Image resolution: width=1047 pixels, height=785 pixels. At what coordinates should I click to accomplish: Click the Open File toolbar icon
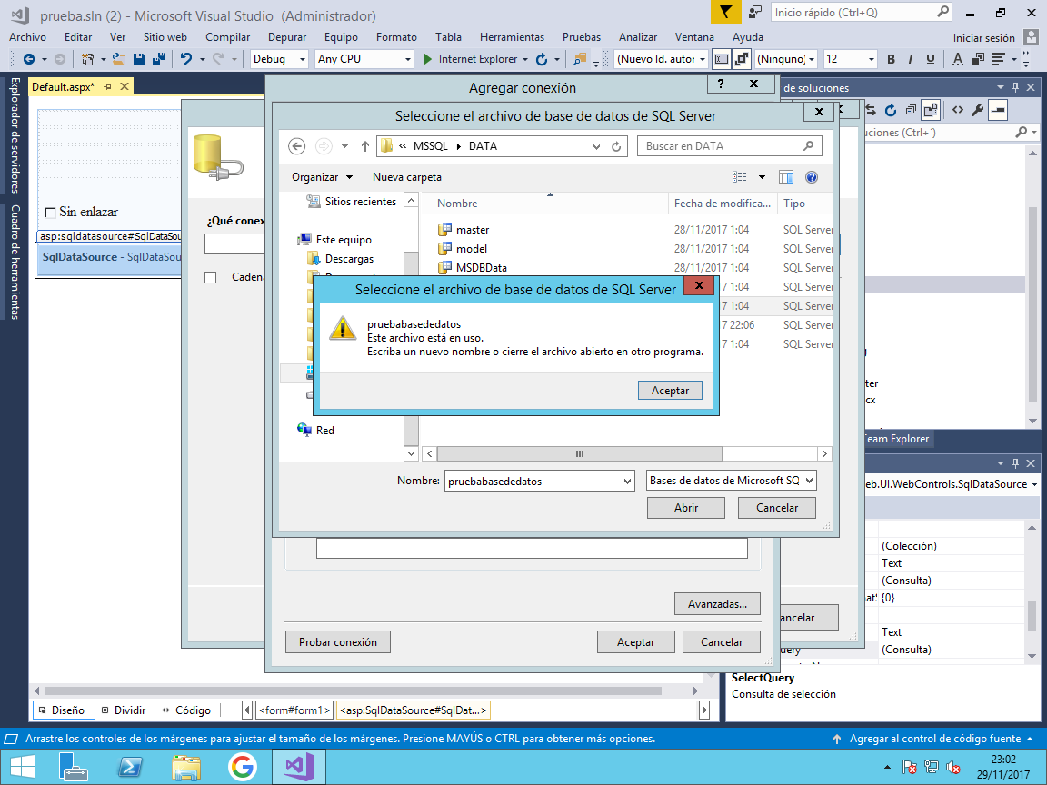(x=119, y=59)
